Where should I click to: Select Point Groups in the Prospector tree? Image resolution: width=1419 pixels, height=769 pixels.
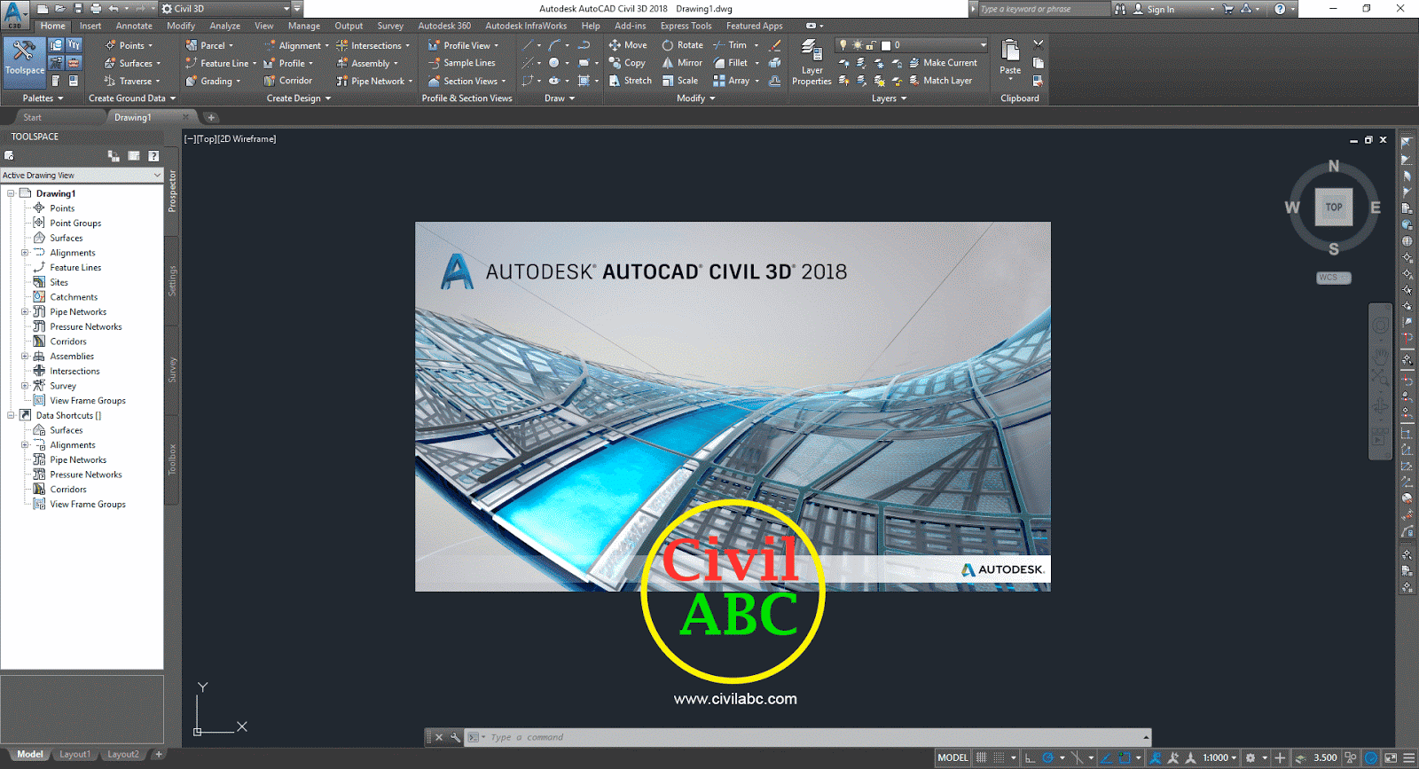point(75,224)
